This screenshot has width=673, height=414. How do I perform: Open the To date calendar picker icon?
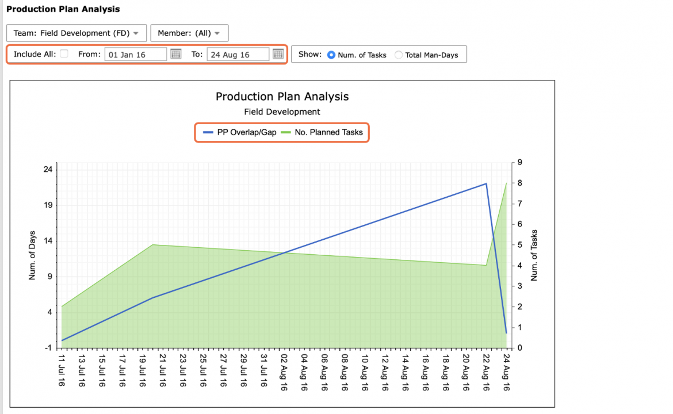point(278,54)
